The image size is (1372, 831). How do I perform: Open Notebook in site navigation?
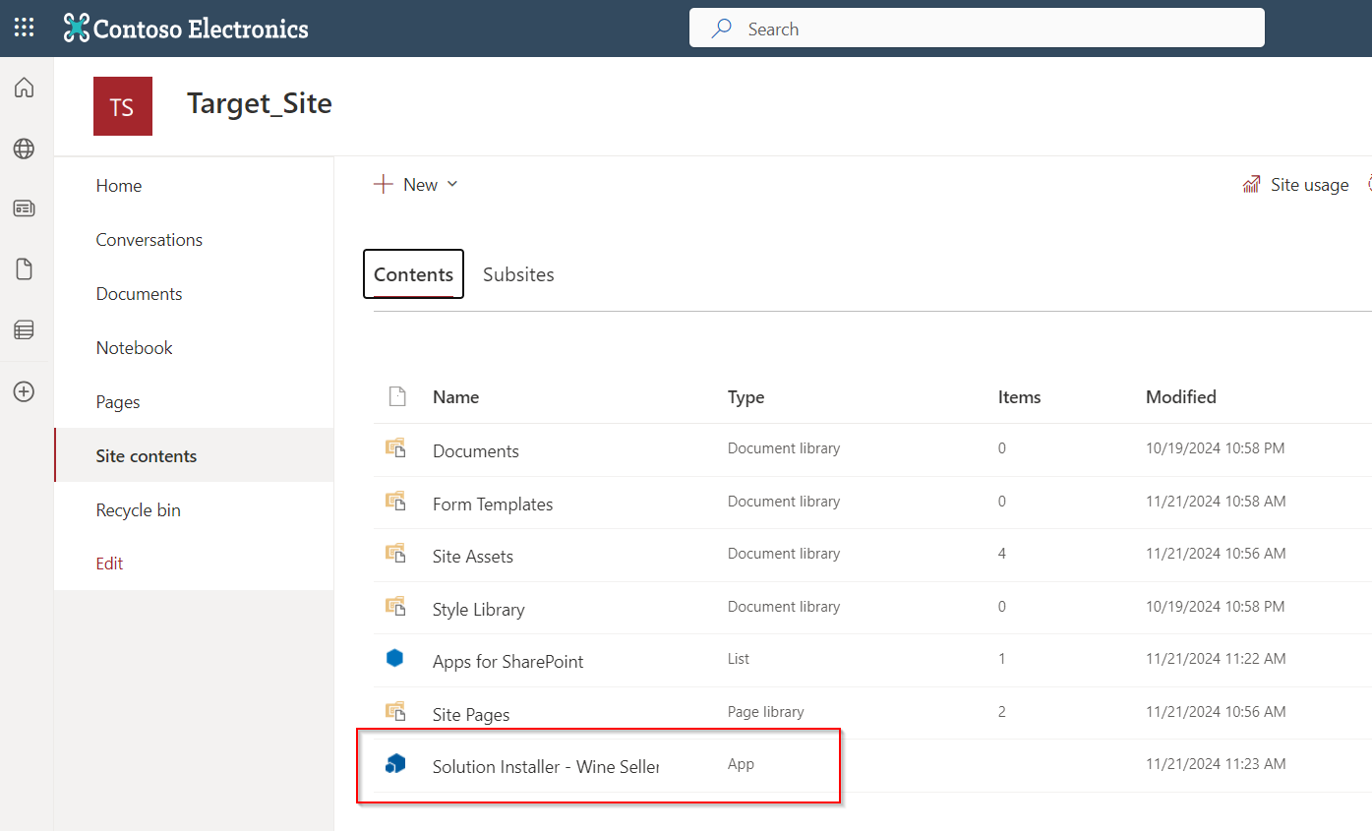(134, 348)
